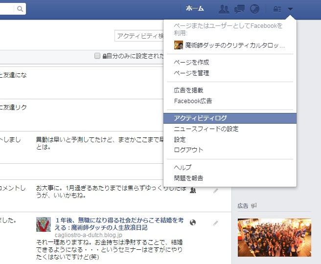The width and height of the screenshot is (321, 264).
Task: Click the 広告 sidebar heading
Action: (x=243, y=206)
